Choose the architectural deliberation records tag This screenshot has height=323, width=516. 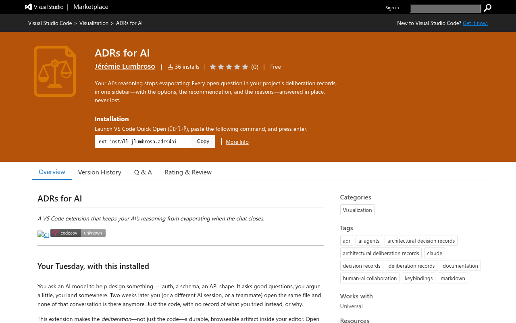381,253
